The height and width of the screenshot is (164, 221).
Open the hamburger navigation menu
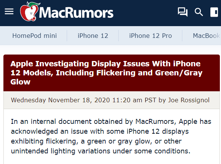click(x=9, y=11)
